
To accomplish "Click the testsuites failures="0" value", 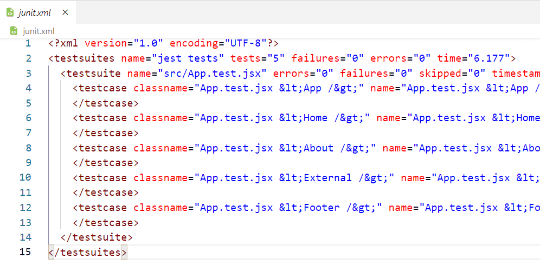I will point(355,58).
